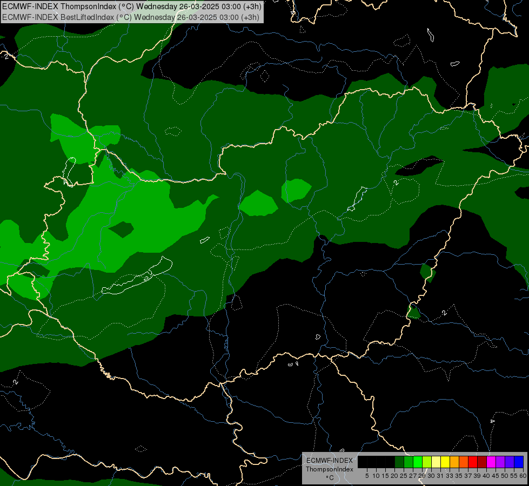This screenshot has height=486, width=529.
Task: Select the yellow-green 29–30 legend swatch
Action: [x=427, y=462]
